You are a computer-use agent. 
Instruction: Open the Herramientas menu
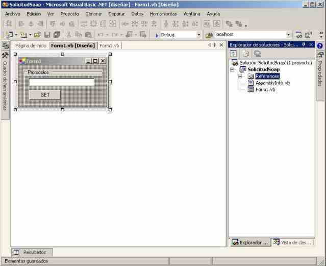coord(163,14)
